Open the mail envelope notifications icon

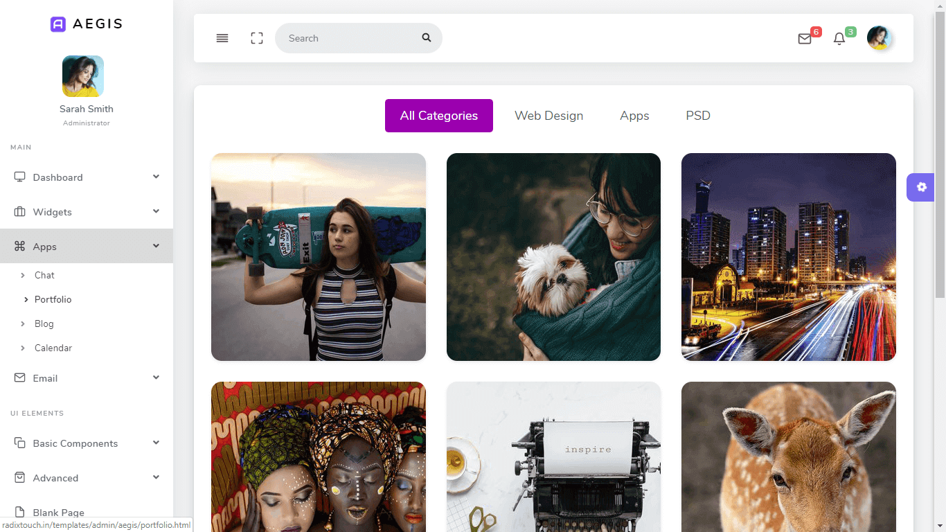pyautogui.click(x=805, y=39)
